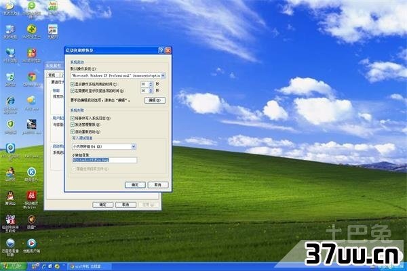Expand the default operating system dropdown
Viewport: 407px width, 271px height.
tap(163, 75)
